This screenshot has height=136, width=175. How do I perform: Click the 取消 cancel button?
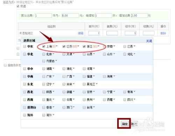point(134,124)
